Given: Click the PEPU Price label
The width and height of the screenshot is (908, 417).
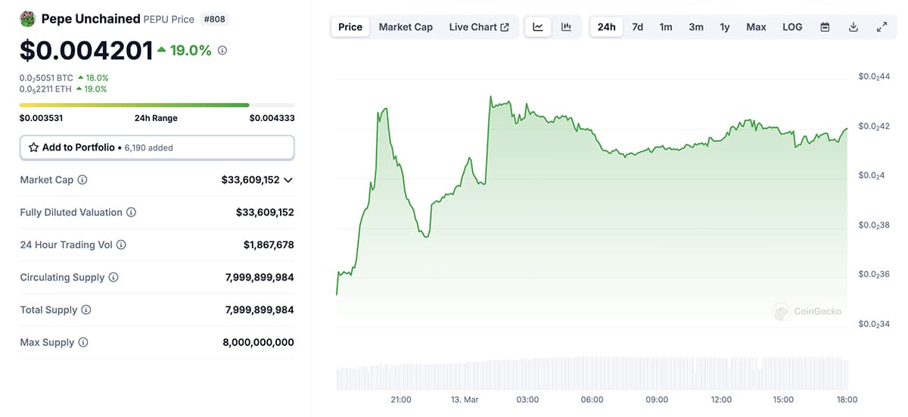Looking at the screenshot, I should (169, 19).
